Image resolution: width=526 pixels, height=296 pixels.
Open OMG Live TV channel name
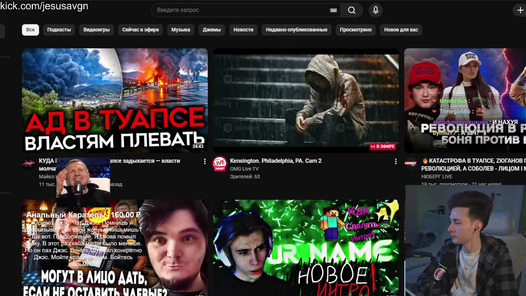(x=244, y=169)
